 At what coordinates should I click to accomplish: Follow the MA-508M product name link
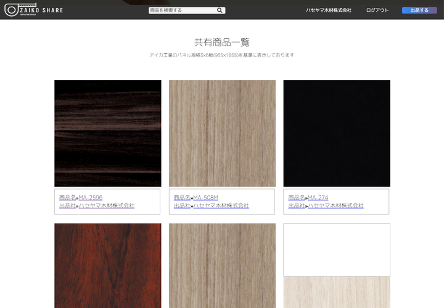pyautogui.click(x=205, y=197)
